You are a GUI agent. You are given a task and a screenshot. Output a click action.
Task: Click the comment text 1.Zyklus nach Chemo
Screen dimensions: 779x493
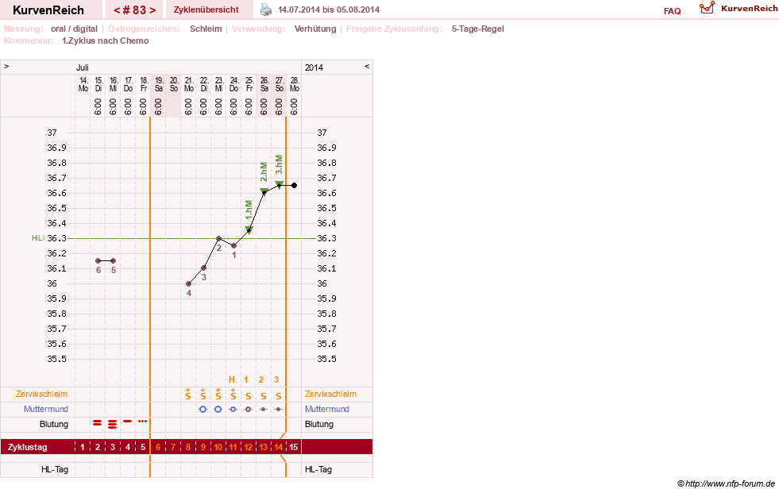[x=106, y=40]
